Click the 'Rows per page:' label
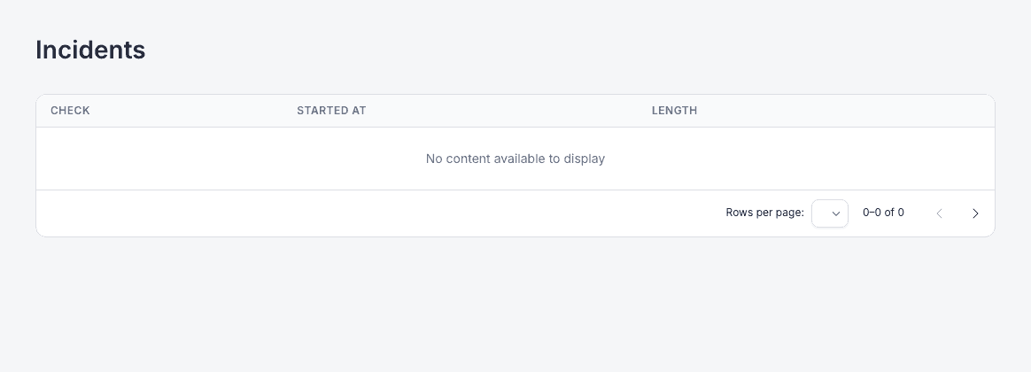 [x=764, y=213]
